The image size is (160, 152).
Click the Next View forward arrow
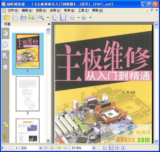pyautogui.click(x=66, y=148)
